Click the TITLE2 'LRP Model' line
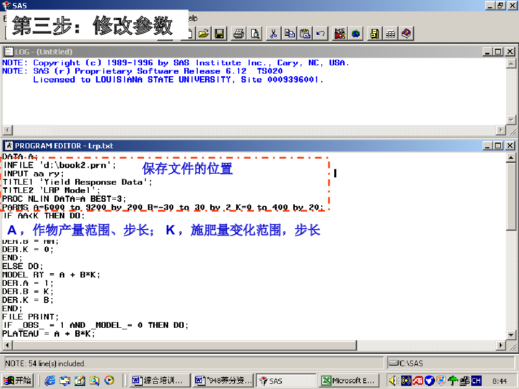 51,190
